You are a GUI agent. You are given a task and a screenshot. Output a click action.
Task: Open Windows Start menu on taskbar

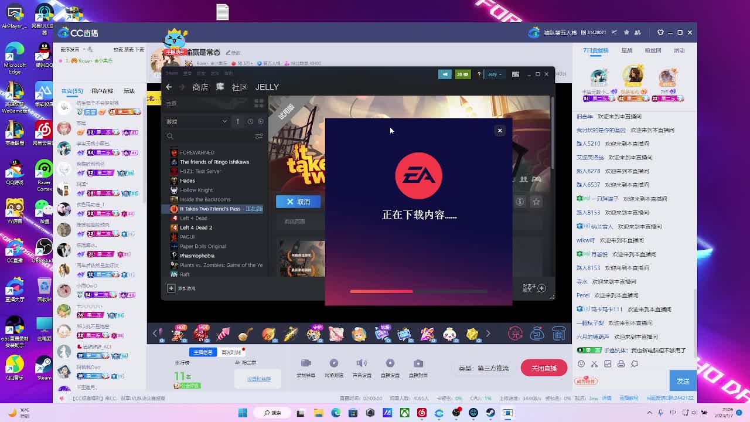pos(243,413)
